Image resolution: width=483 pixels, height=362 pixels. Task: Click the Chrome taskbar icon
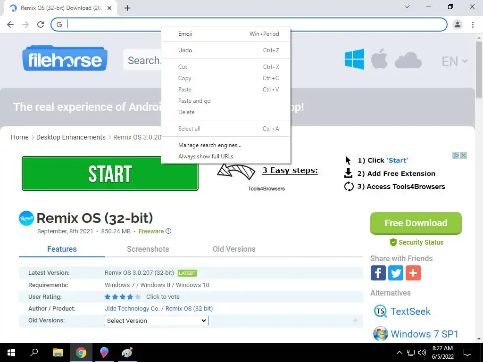tap(81, 353)
